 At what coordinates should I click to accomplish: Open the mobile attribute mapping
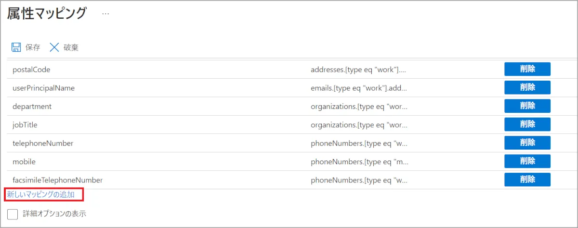point(24,162)
